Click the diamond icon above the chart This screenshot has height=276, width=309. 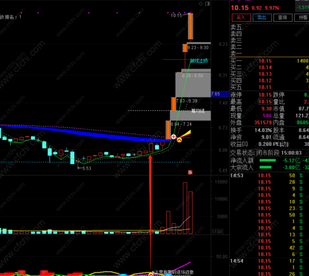pos(201,4)
